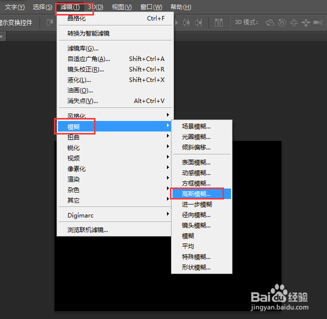327x319 pixels.
Task: Expand the 渲染 submenu
Action: (x=114, y=179)
